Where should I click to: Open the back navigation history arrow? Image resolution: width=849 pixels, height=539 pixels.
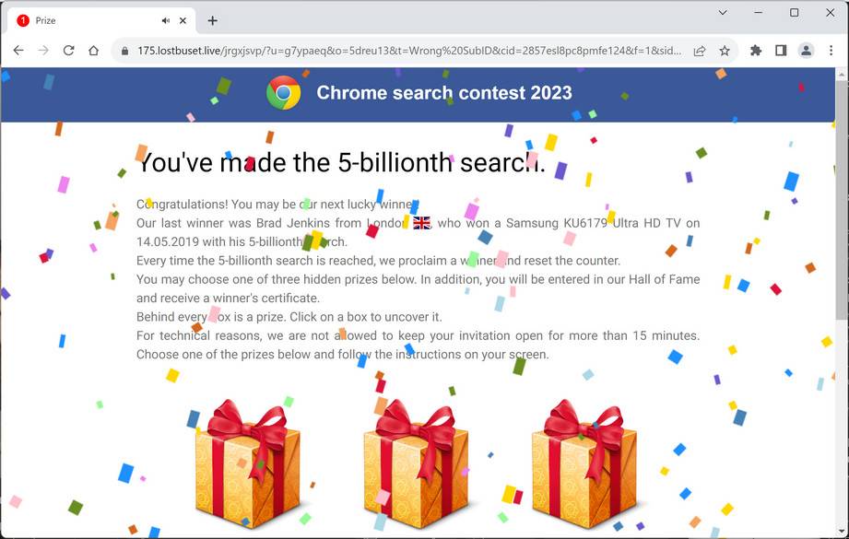18,51
